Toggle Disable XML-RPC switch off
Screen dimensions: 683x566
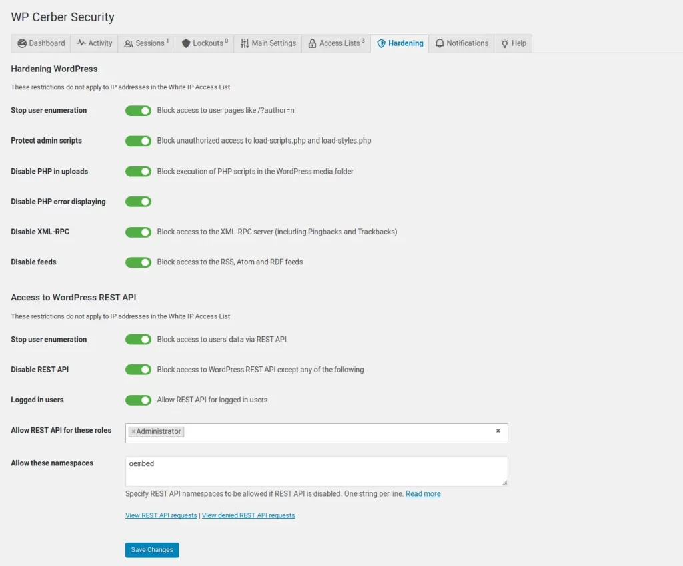pyautogui.click(x=138, y=232)
